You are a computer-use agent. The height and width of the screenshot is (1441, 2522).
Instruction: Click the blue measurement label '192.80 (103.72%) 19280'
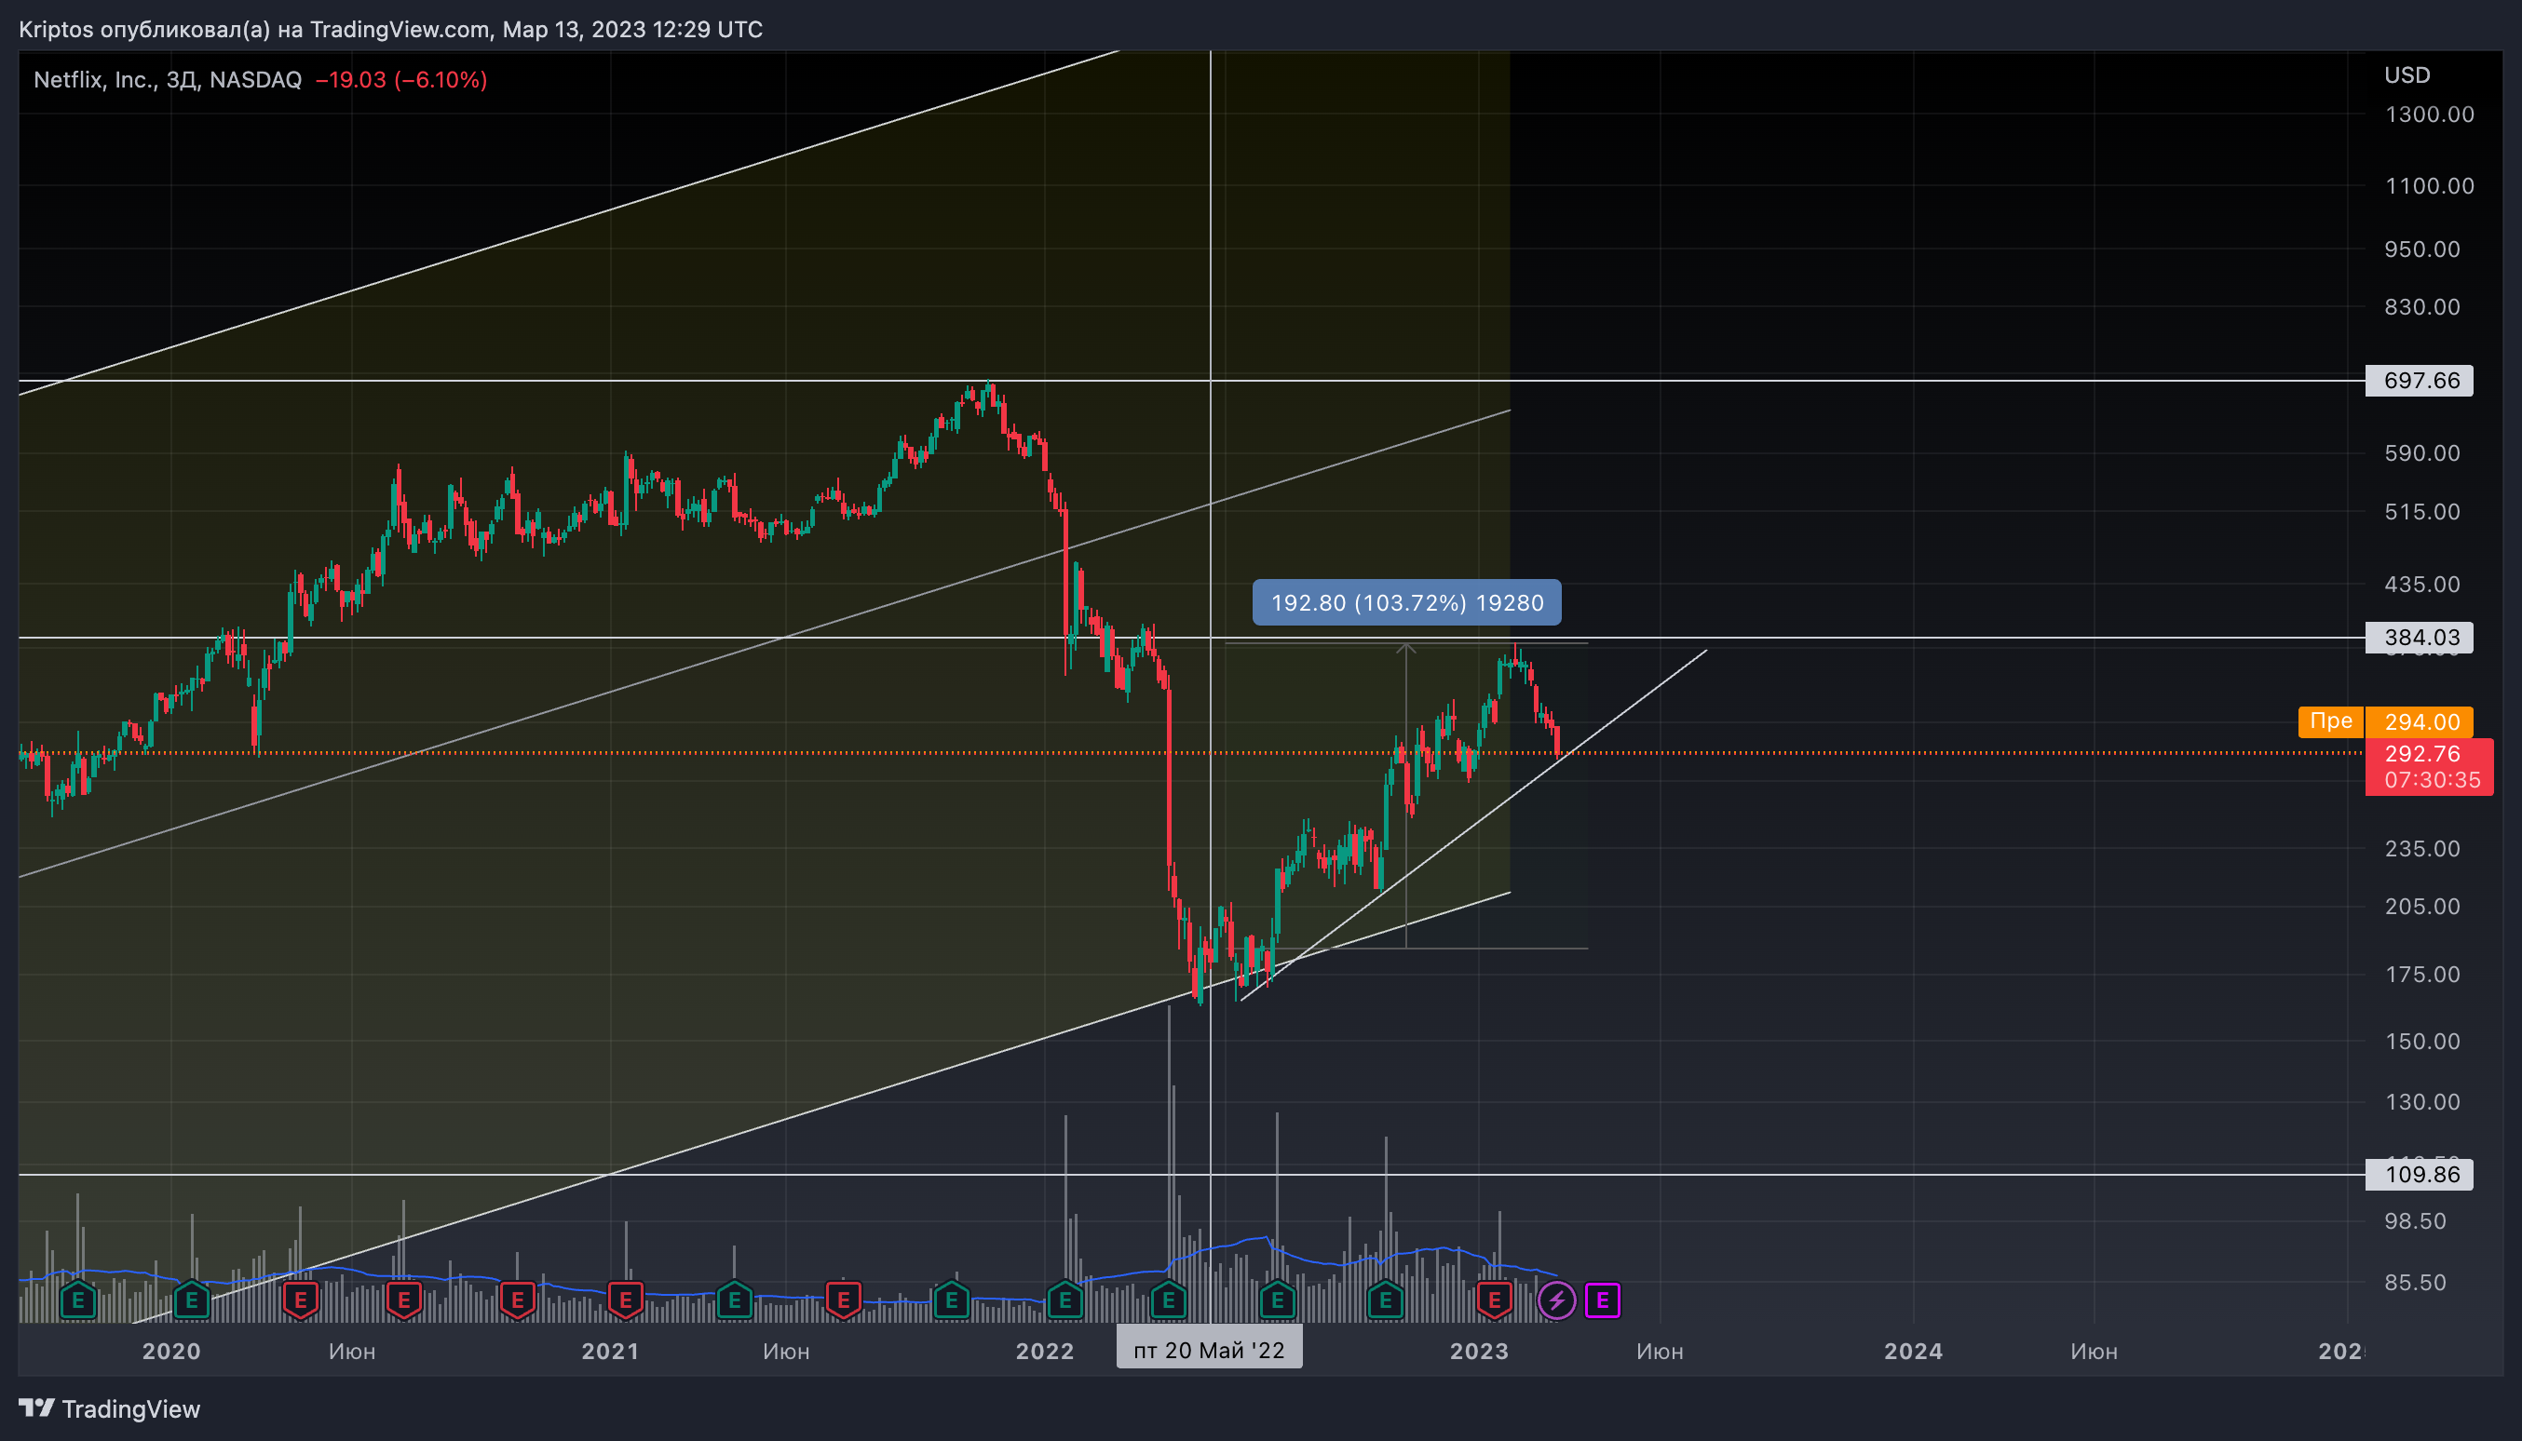pos(1406,602)
